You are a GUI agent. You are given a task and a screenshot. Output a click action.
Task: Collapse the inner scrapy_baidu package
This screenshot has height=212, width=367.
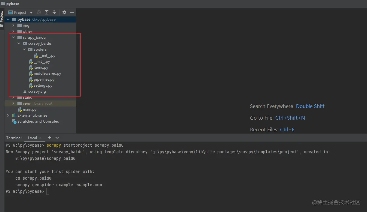point(19,43)
